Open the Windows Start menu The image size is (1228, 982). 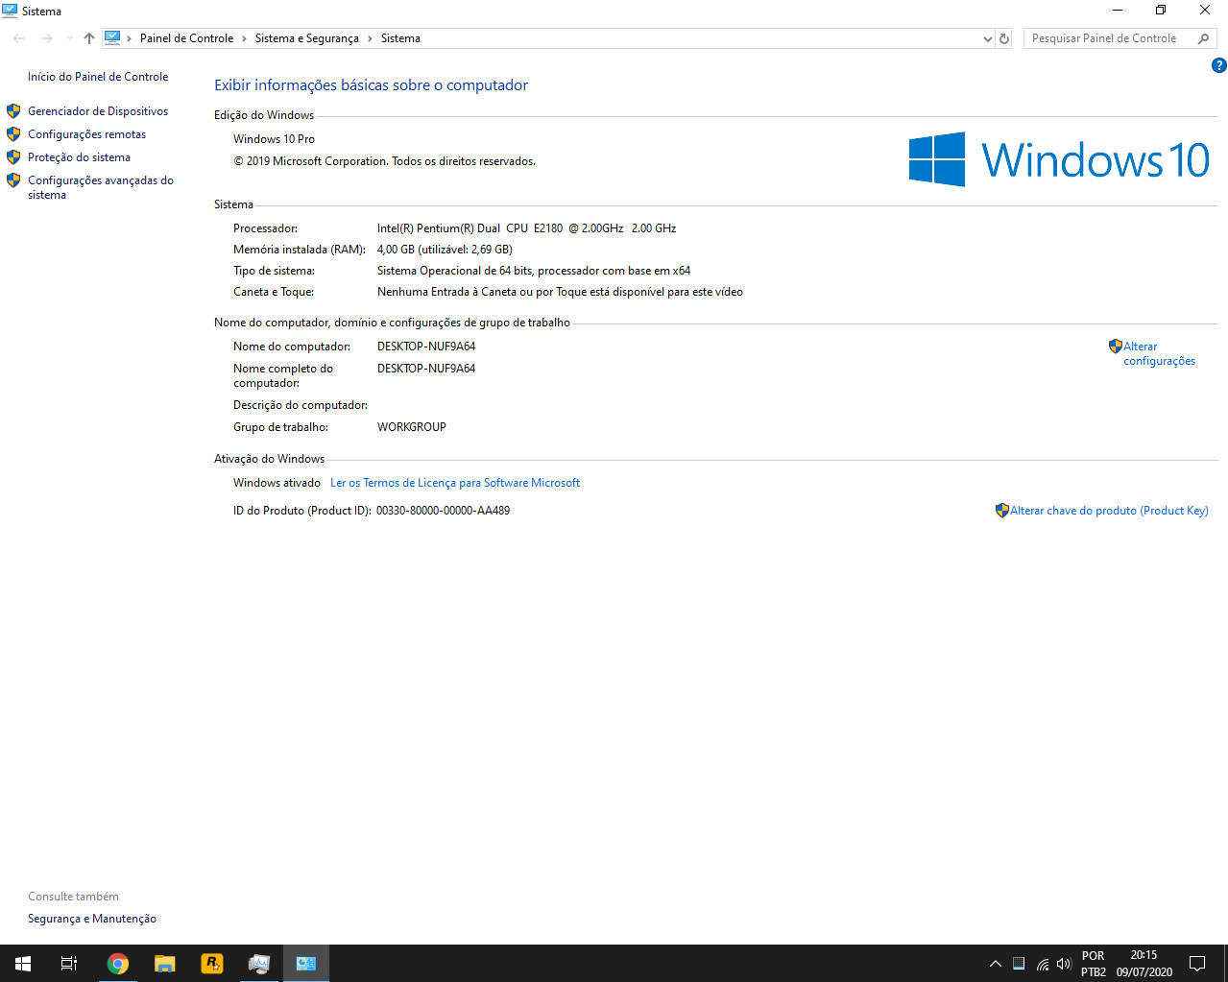pyautogui.click(x=23, y=963)
